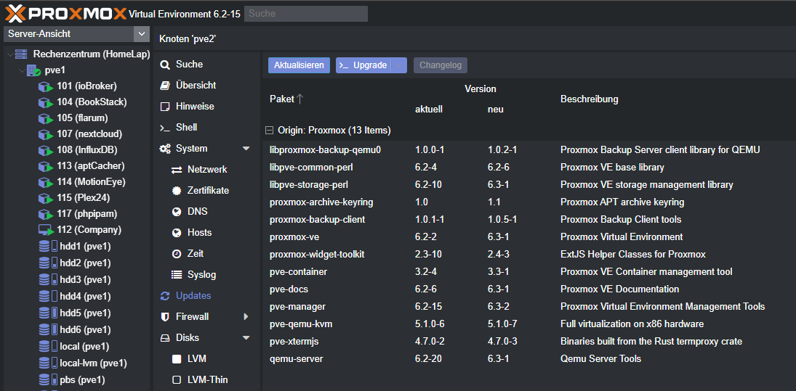Click the arrows icon beside Netzwerk

[177, 170]
